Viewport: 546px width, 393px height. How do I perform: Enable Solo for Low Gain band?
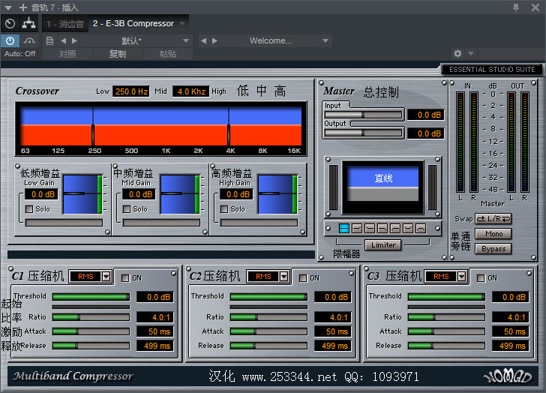click(29, 208)
